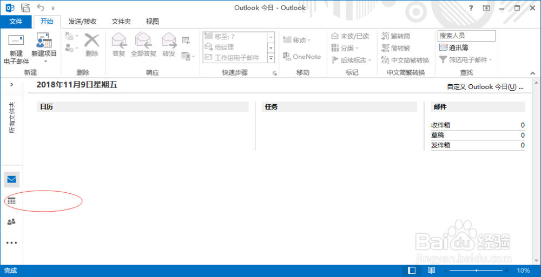The image size is (541, 277).
Task: Open the People navigation icon
Action: pyautogui.click(x=11, y=222)
